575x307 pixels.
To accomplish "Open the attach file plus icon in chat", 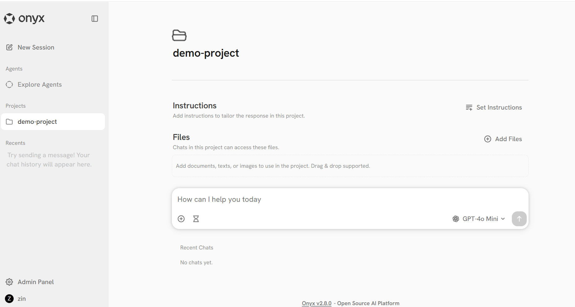I will coord(181,218).
